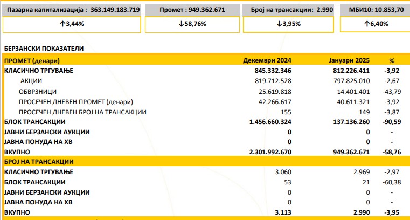410x220 pixels.
Task: Select the Јануари 2025 column header
Action: point(348,60)
